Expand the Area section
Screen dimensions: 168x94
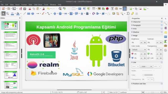[132, 28]
